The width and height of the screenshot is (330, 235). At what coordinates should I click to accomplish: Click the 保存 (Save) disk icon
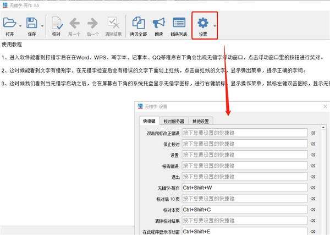coord(31,23)
